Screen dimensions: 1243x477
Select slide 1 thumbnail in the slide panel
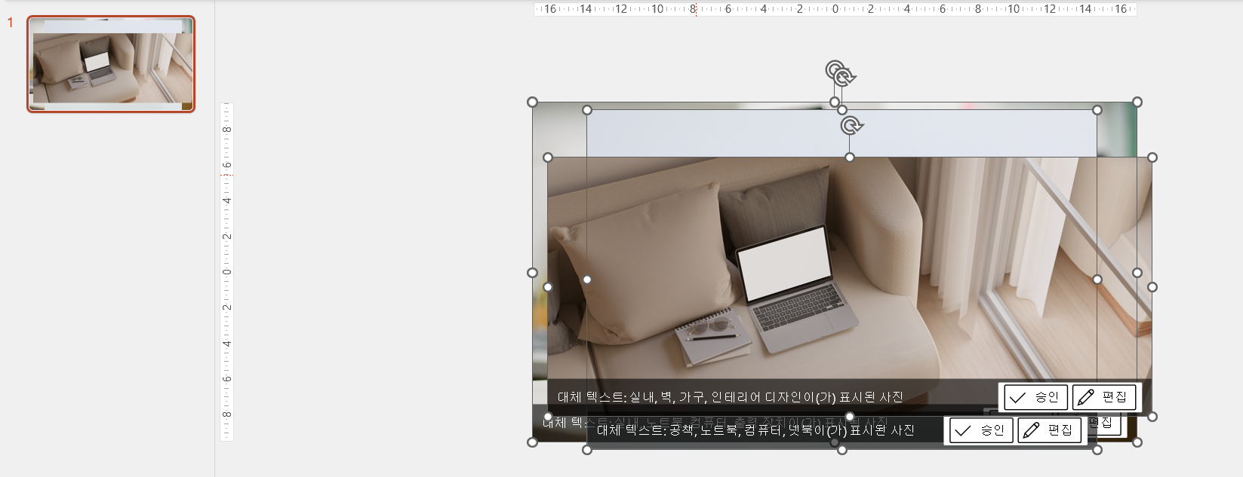click(111, 64)
